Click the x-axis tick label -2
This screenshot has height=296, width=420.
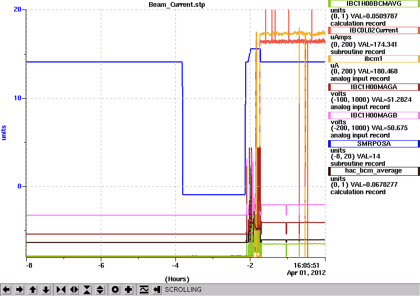coord(250,266)
